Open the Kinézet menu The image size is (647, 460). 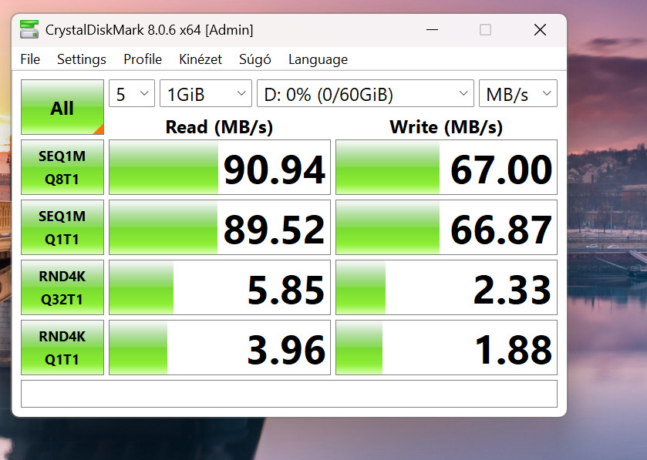(x=201, y=59)
